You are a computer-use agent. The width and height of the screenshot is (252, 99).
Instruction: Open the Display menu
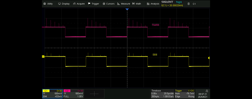(x=64, y=4)
